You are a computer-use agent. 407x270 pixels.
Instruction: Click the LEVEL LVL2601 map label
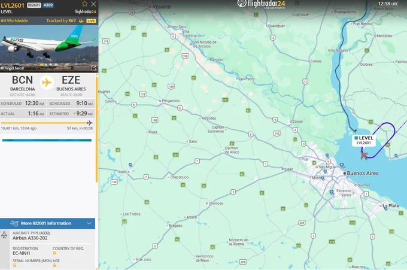364,140
